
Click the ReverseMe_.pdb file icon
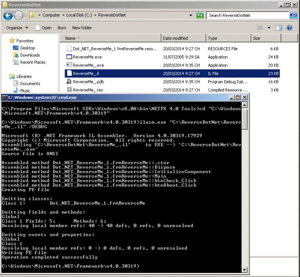click(69, 82)
